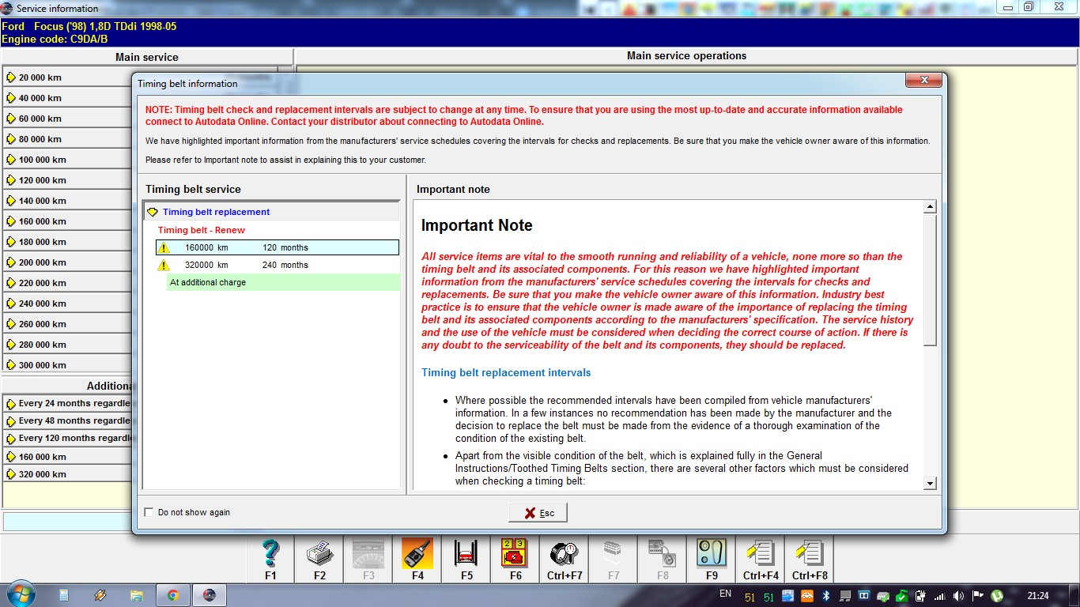This screenshot has height=607, width=1080.
Task: Open help with the F1 question mark icon
Action: [270, 554]
